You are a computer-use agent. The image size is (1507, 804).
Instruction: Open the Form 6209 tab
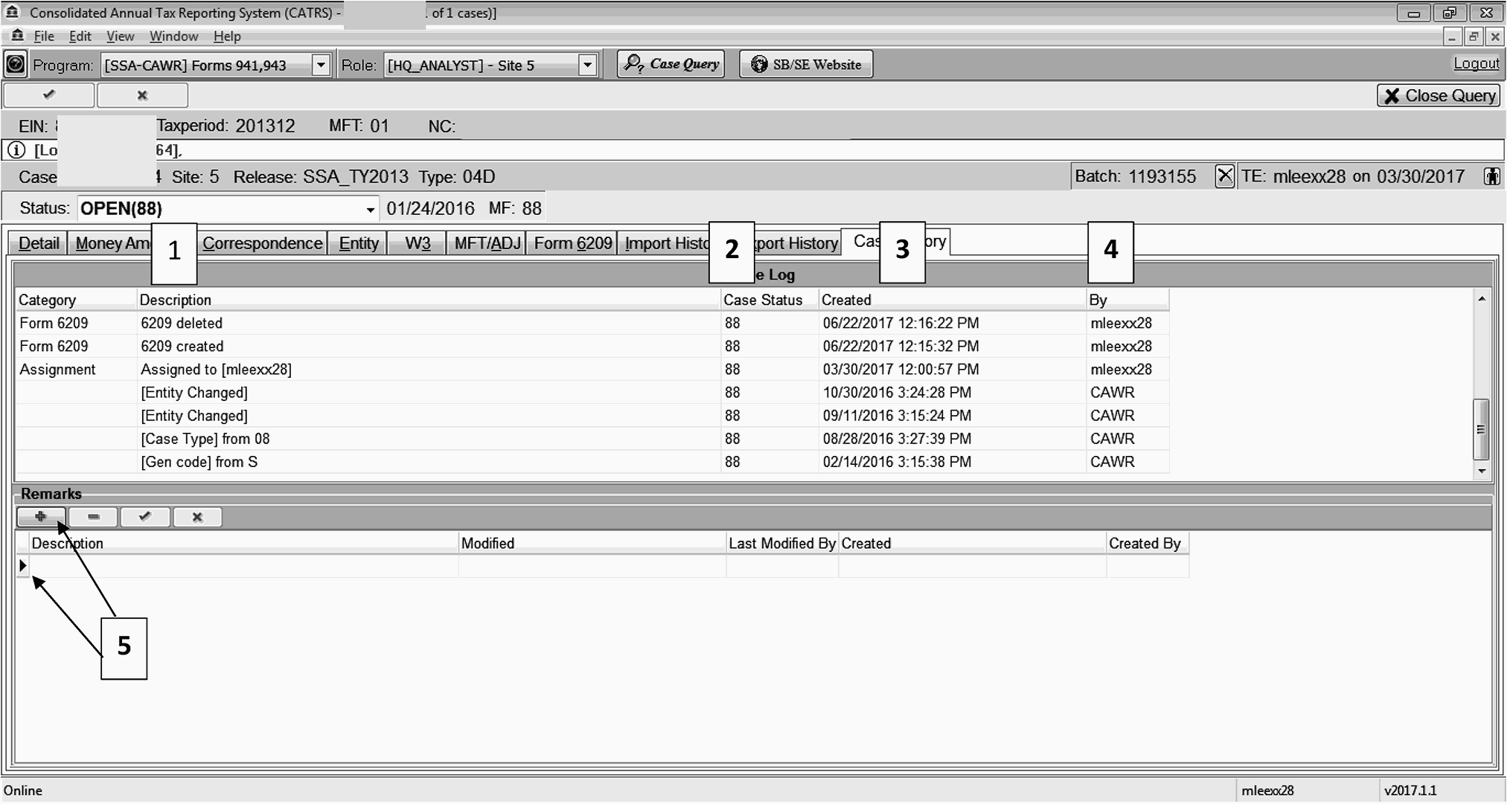tap(572, 243)
